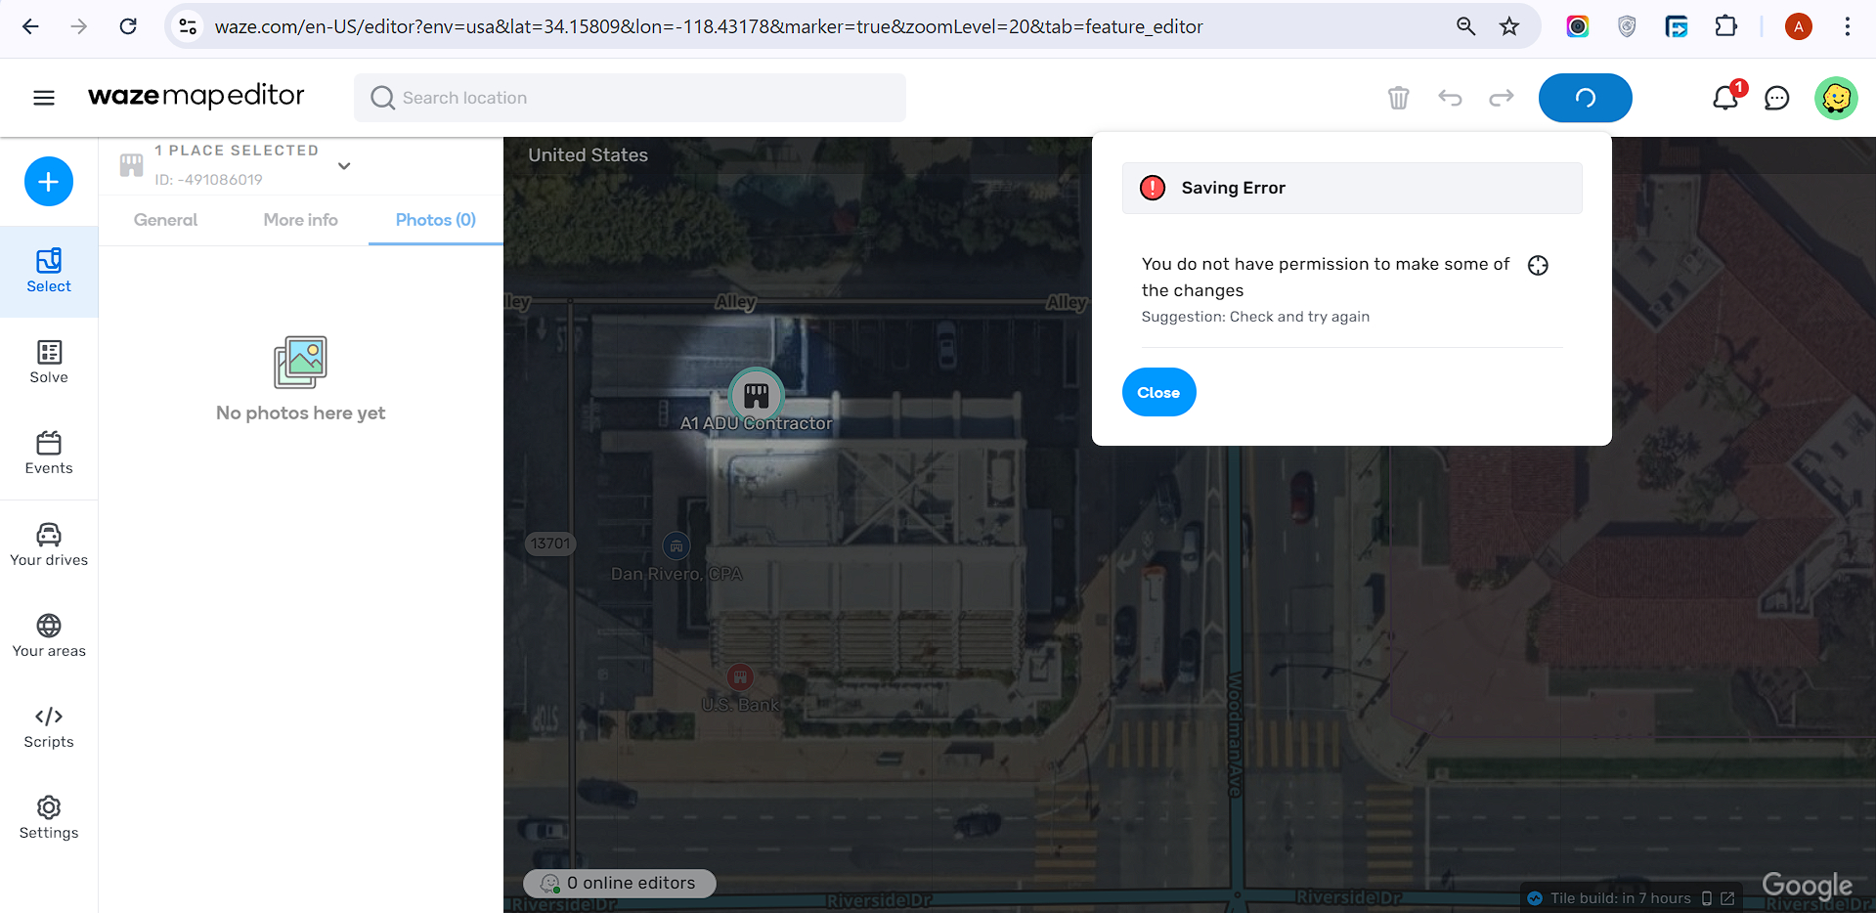1876x913 pixels.
Task: Open Your drives in sidebar
Action: coord(49,544)
